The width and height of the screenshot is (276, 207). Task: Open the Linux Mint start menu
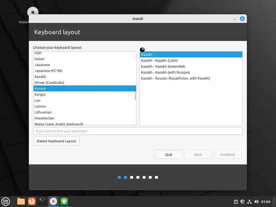pyautogui.click(x=6, y=201)
